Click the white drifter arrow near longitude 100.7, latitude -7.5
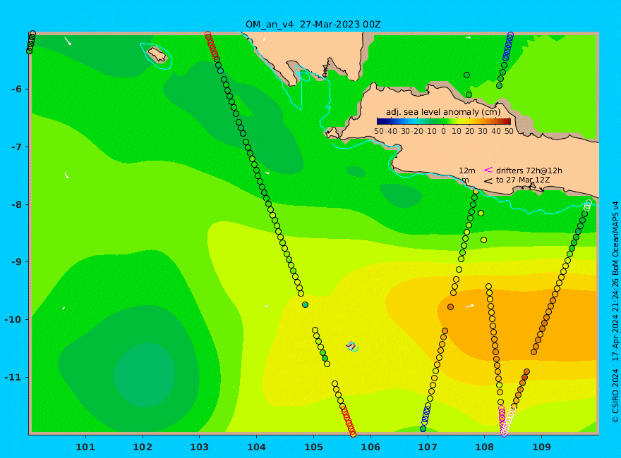Image resolution: width=621 pixels, height=458 pixels. (66, 175)
